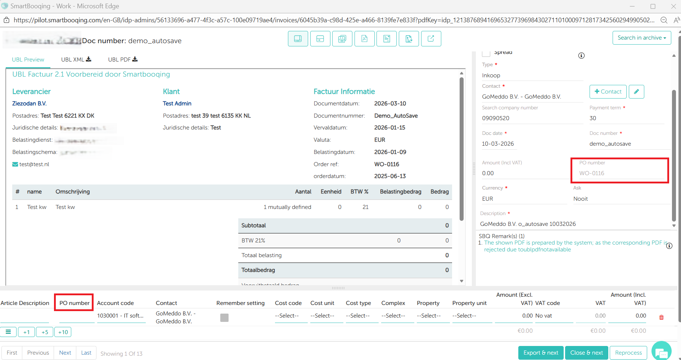Click info icon beside SBQ remark

pyautogui.click(x=669, y=246)
